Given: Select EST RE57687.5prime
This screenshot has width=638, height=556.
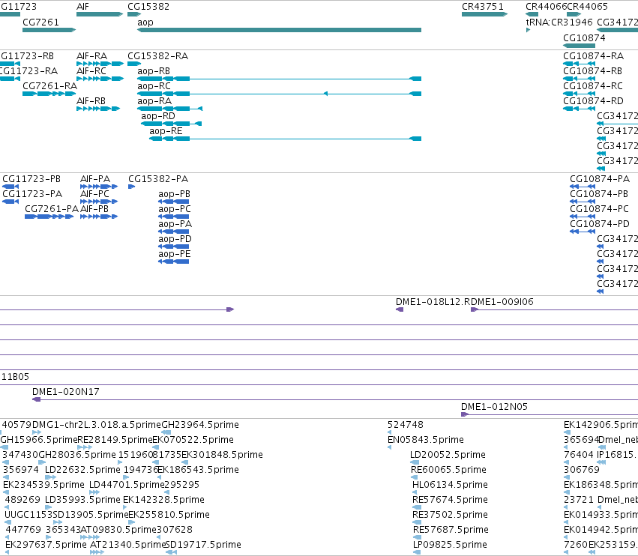Looking at the screenshot, I should [x=417, y=537].
